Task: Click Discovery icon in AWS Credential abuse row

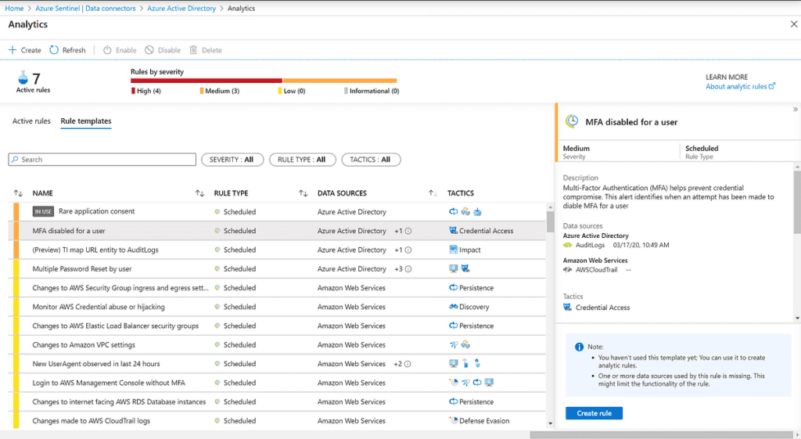Action: pyautogui.click(x=453, y=307)
